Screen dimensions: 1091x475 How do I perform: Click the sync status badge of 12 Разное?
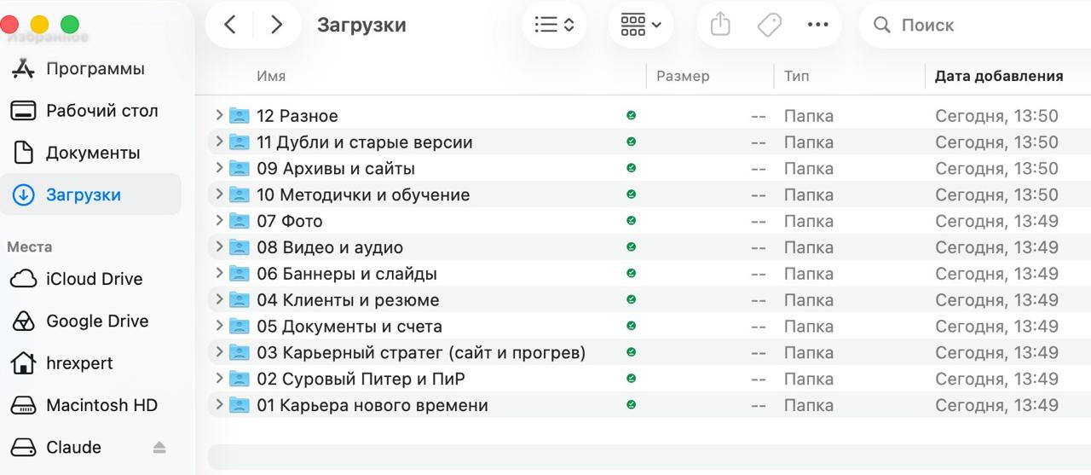(x=632, y=115)
